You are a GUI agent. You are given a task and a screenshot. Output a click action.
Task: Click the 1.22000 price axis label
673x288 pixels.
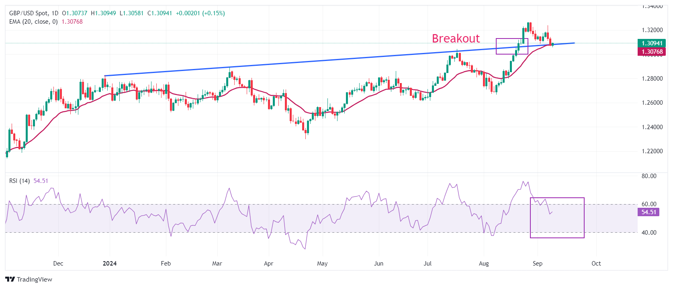click(652, 151)
